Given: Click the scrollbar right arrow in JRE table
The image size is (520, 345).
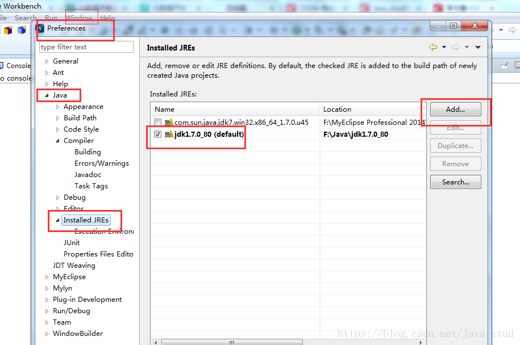Looking at the screenshot, I should [x=421, y=342].
